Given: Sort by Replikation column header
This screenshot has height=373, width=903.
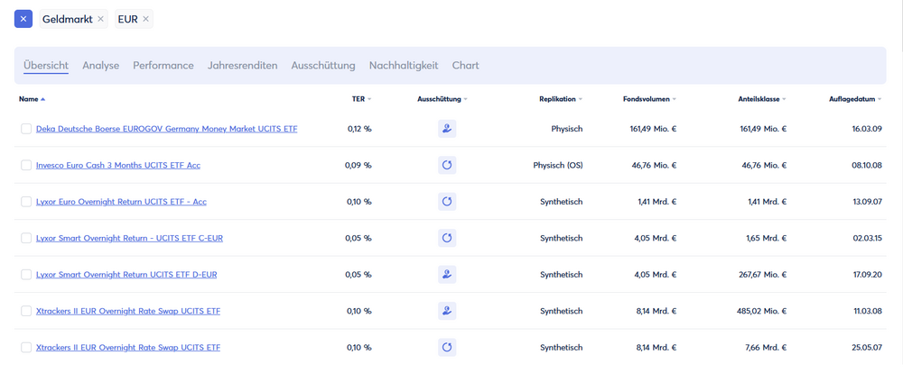Looking at the screenshot, I should [560, 99].
